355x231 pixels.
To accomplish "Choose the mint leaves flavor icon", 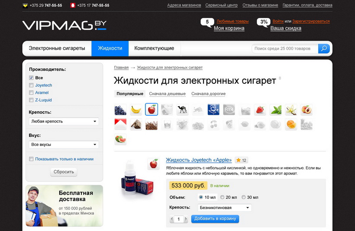I will [275, 110].
